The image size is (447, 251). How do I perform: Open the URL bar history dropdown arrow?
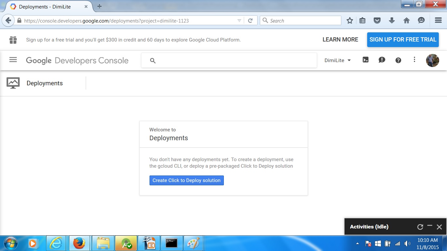coord(239,21)
